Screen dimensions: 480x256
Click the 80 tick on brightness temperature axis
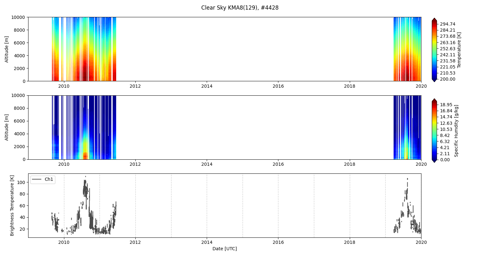(x=23, y=194)
